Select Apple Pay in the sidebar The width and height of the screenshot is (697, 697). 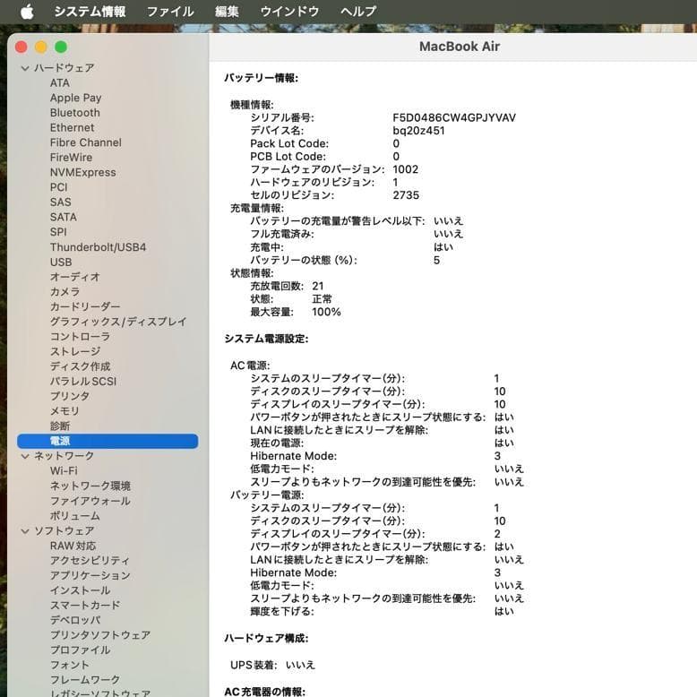[x=75, y=98]
